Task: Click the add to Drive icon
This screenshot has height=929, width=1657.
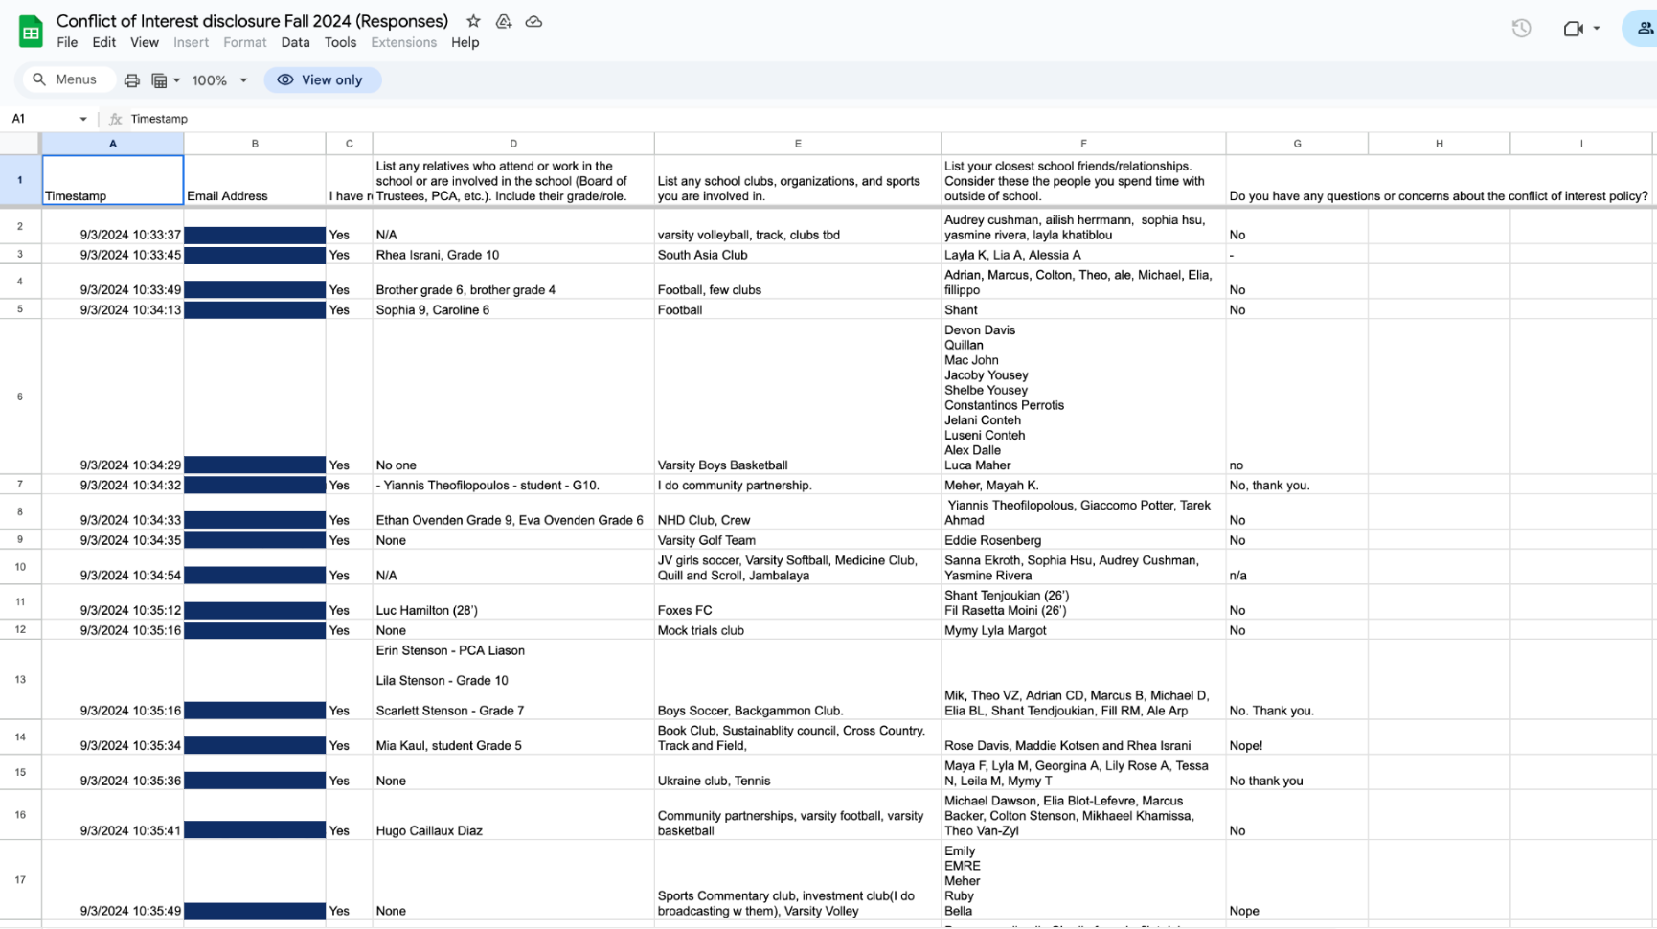Action: [503, 21]
